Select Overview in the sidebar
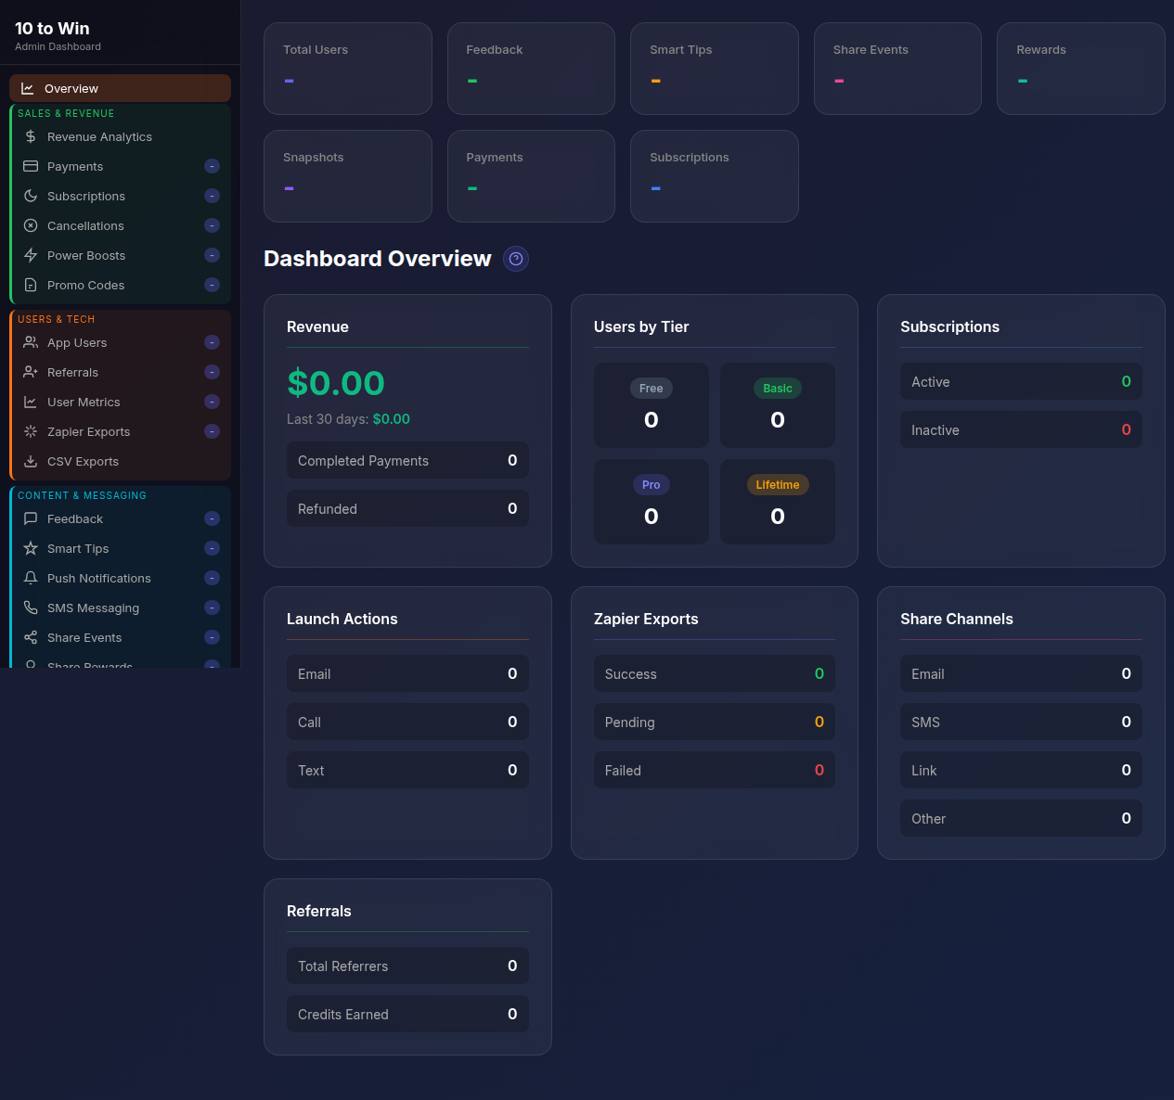This screenshot has width=1174, height=1100. point(120,88)
